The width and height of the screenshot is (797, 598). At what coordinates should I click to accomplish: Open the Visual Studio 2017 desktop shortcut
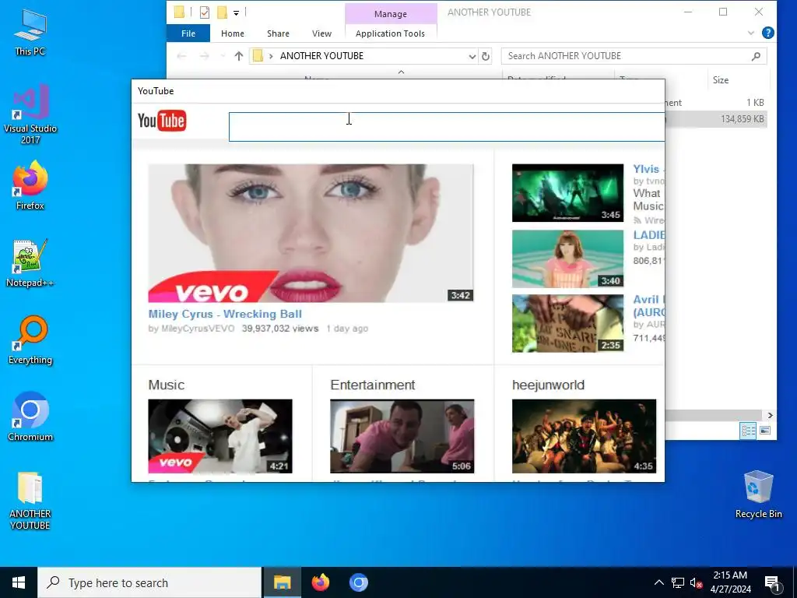tap(30, 114)
